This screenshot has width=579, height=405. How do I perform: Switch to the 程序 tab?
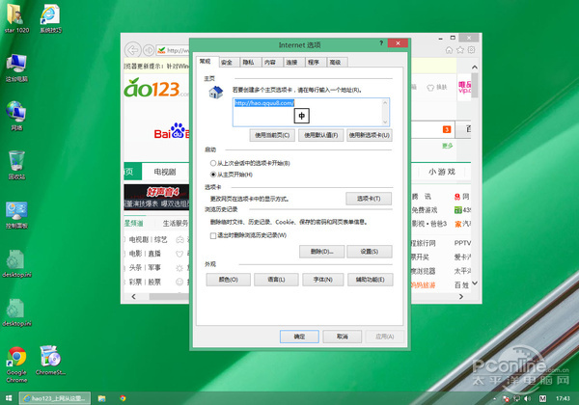[314, 63]
